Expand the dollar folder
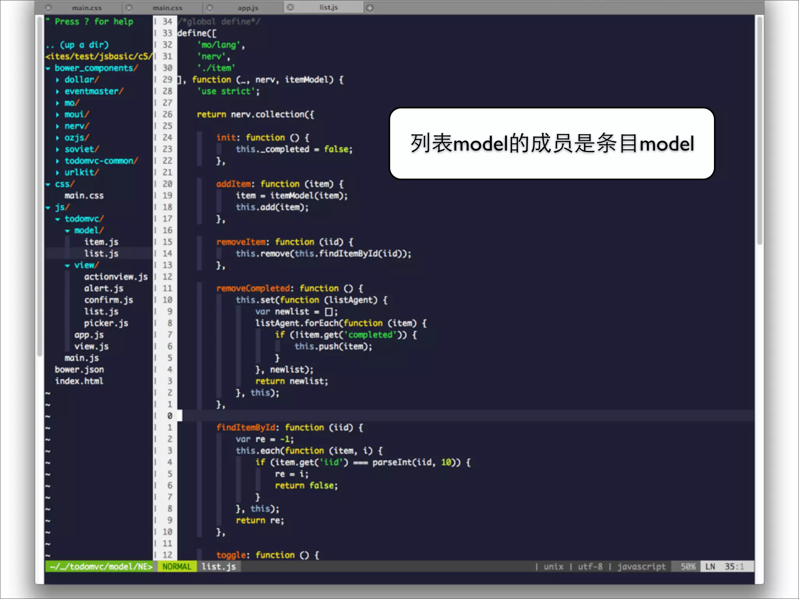The height and width of the screenshot is (599, 799). pos(58,80)
